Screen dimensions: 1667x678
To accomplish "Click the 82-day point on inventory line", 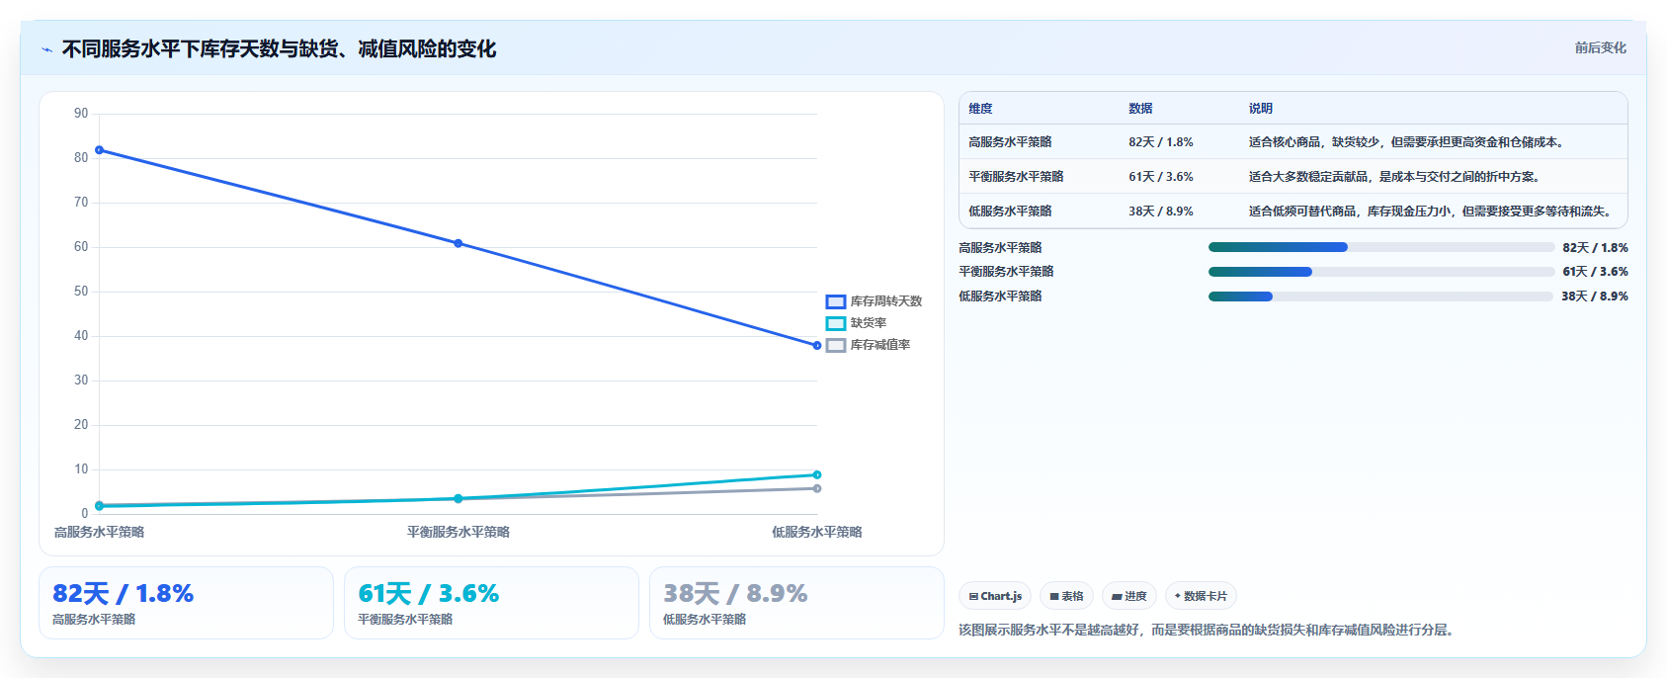I will [99, 150].
